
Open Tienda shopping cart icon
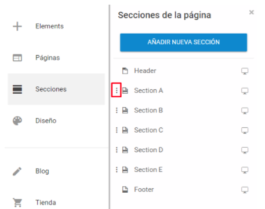(17, 203)
